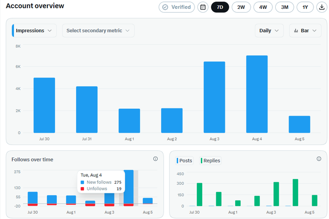Download the analytics data
Image resolution: width=329 pixels, height=219 pixels.
[x=322, y=7]
